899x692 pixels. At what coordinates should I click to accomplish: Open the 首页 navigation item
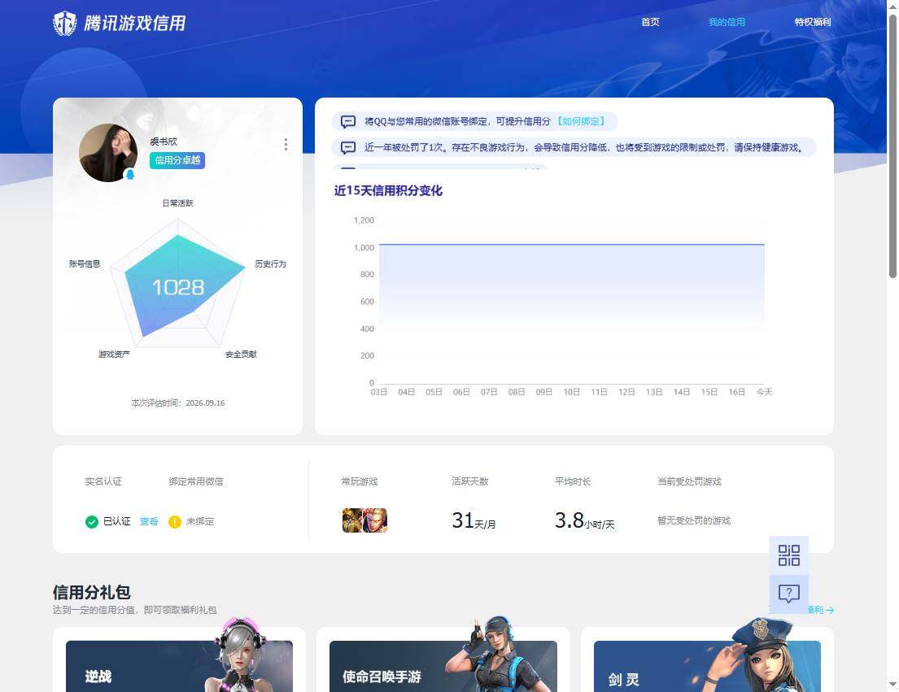point(650,22)
